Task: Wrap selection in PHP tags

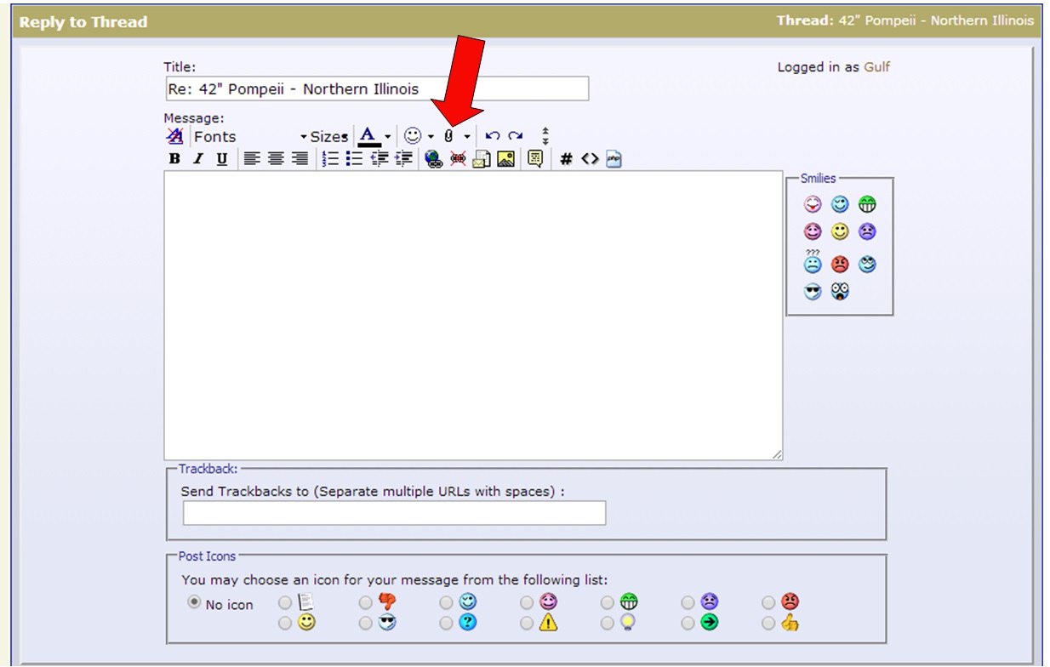Action: pyautogui.click(x=614, y=159)
